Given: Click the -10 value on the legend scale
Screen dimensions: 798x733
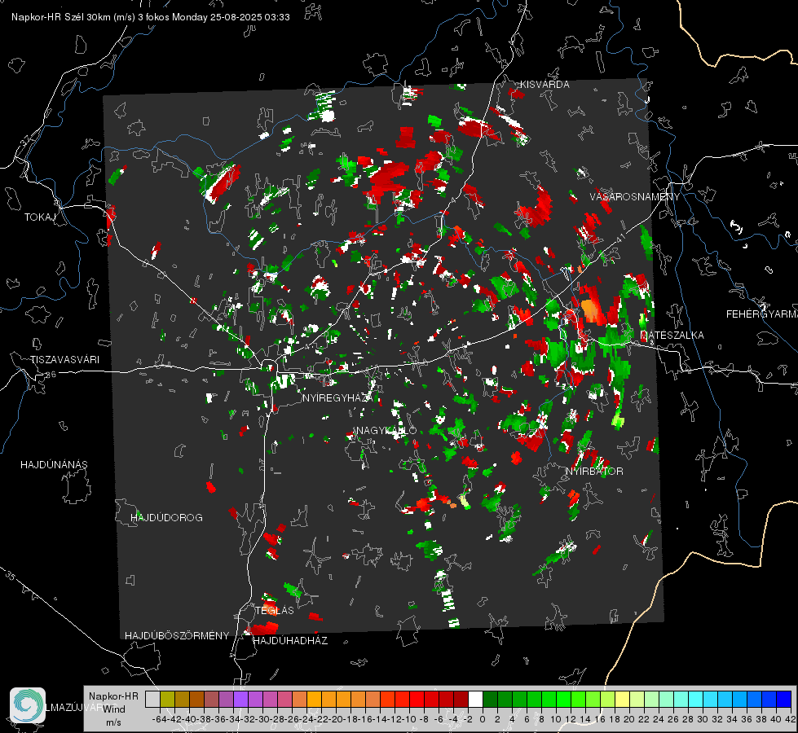Looking at the screenshot, I should pyautogui.click(x=409, y=719).
